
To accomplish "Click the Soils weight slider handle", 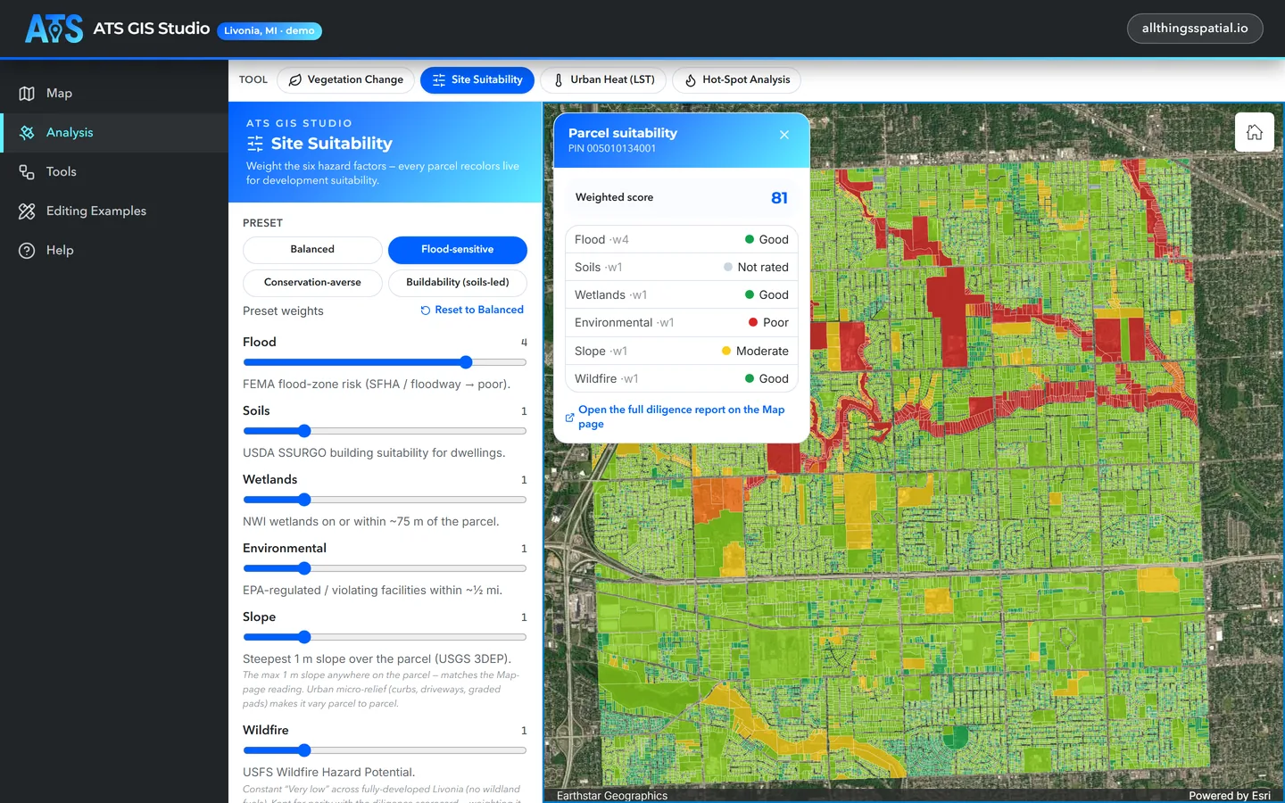I will (304, 431).
